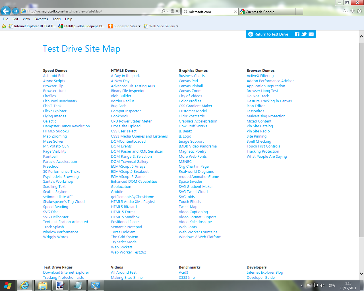
Task: Open Favorites star icon at top right
Action: [353, 11]
